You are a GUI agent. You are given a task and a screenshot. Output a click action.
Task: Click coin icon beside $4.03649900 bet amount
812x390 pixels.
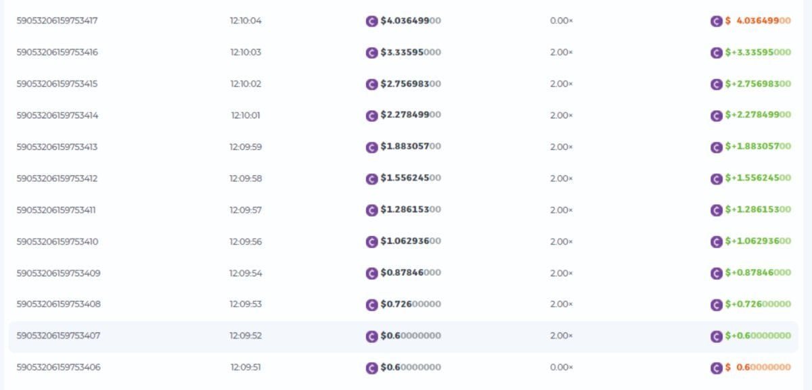pos(371,21)
